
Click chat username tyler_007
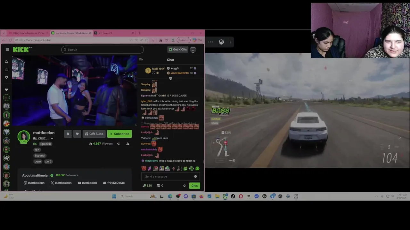tap(147, 101)
